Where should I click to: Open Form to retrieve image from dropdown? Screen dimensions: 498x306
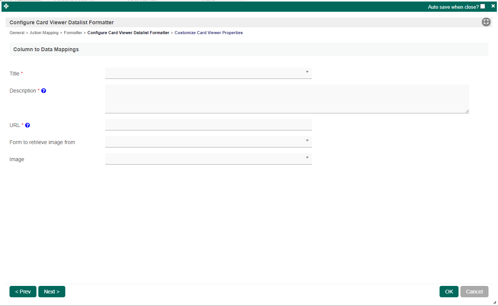[208, 142]
